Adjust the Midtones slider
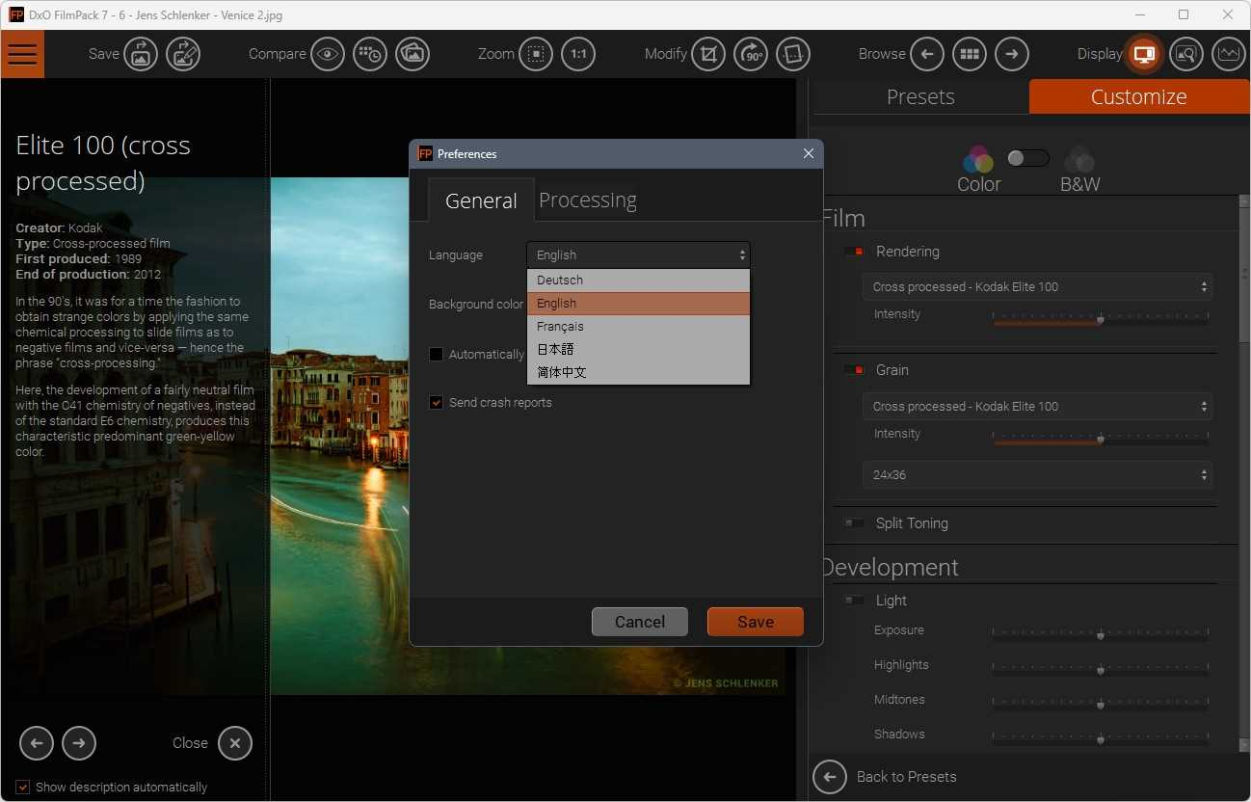 pyautogui.click(x=1101, y=704)
